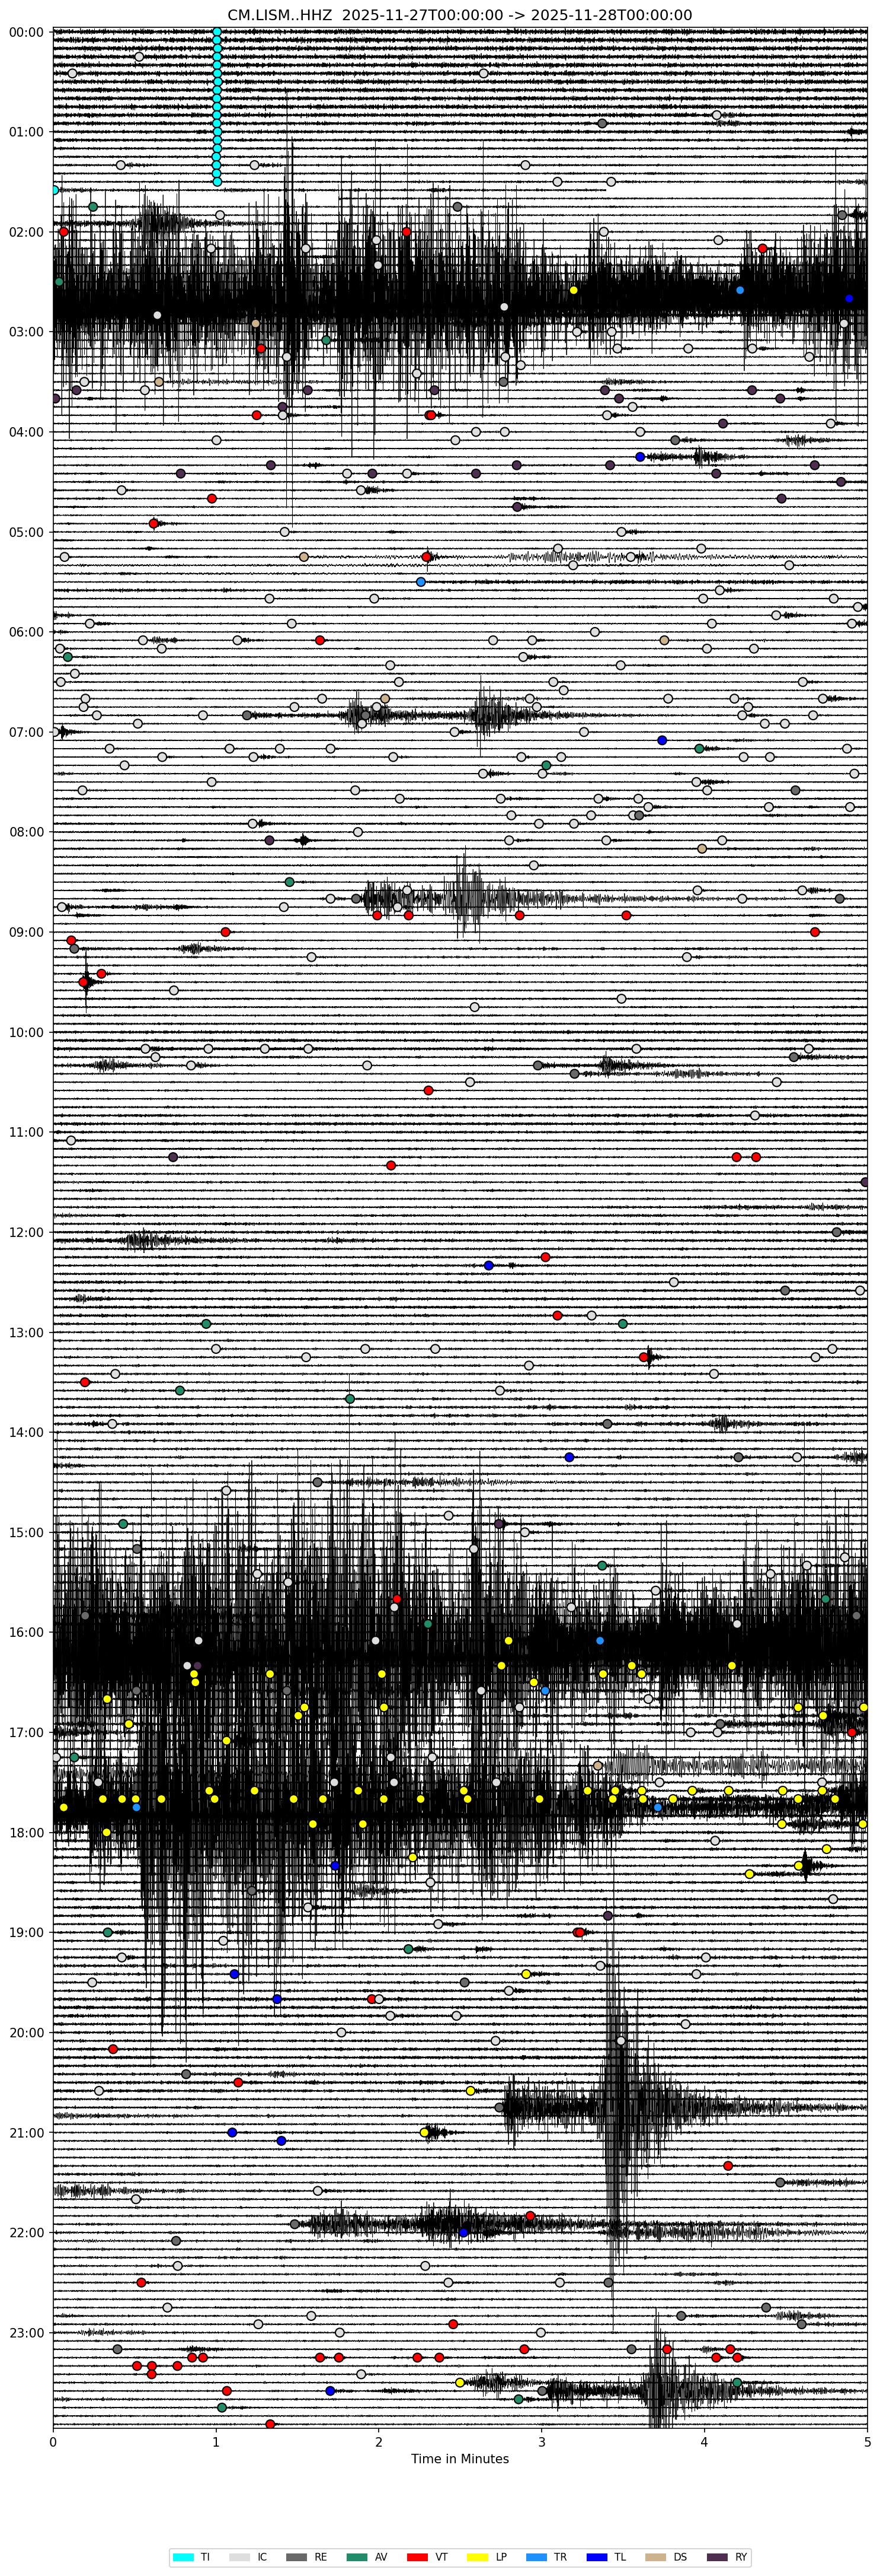Screen dimensions: 880x2576
Task: Click the red VT legend swatch
Action: pos(417,2557)
